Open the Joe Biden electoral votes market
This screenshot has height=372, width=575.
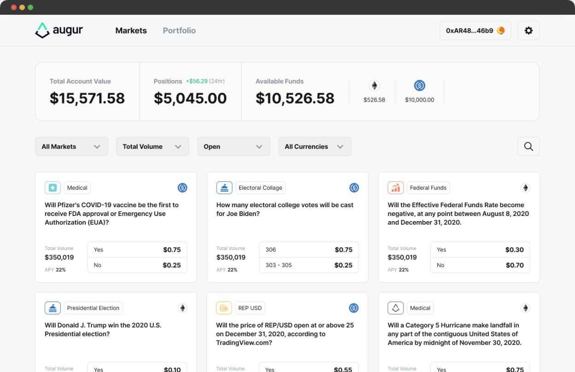[285, 209]
